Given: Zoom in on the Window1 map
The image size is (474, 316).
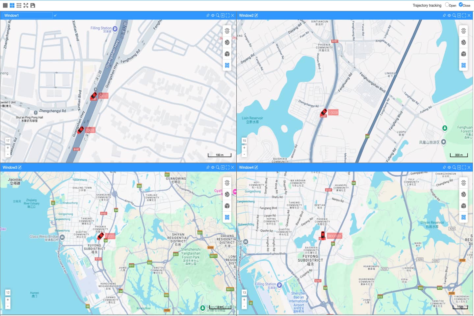Looking at the screenshot, I should click(x=8, y=148).
